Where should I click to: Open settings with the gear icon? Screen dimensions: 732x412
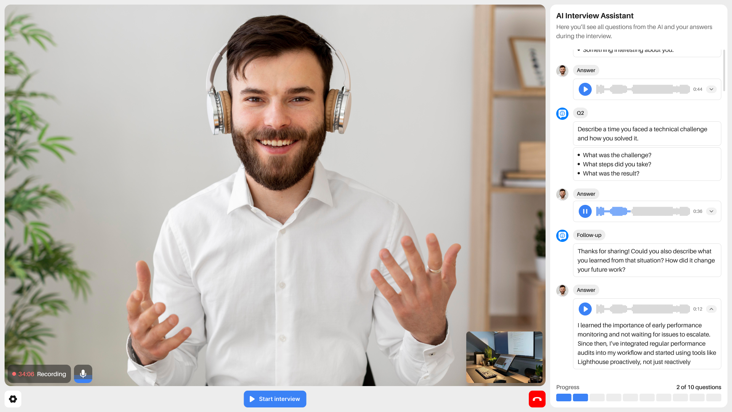[13, 399]
